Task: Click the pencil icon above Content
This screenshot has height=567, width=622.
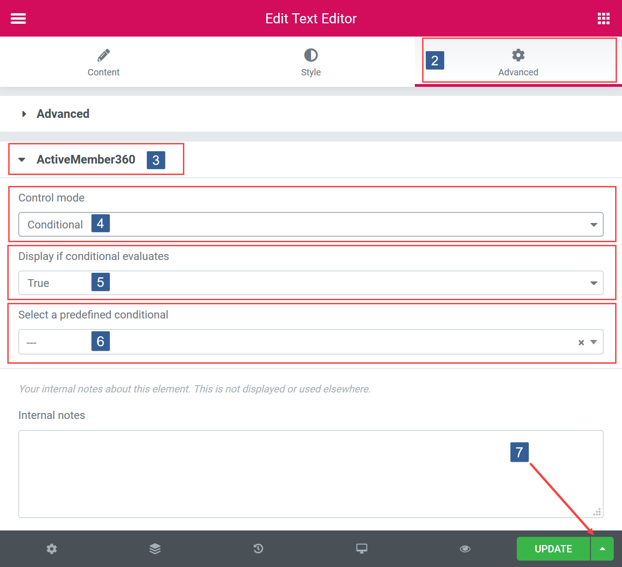Action: (103, 54)
